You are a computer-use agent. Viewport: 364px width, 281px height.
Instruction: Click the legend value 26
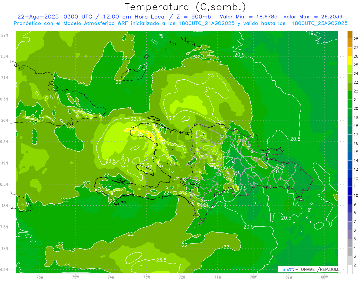[356, 56]
